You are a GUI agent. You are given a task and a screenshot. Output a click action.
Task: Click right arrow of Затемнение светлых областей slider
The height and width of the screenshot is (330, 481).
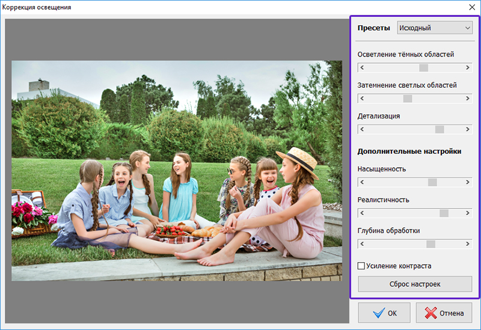point(468,99)
